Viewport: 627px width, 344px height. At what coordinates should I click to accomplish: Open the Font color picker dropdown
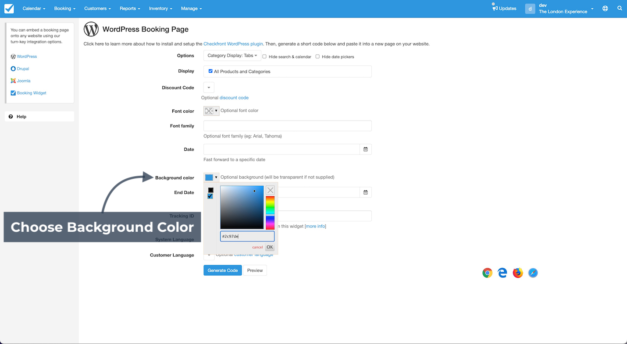click(211, 111)
